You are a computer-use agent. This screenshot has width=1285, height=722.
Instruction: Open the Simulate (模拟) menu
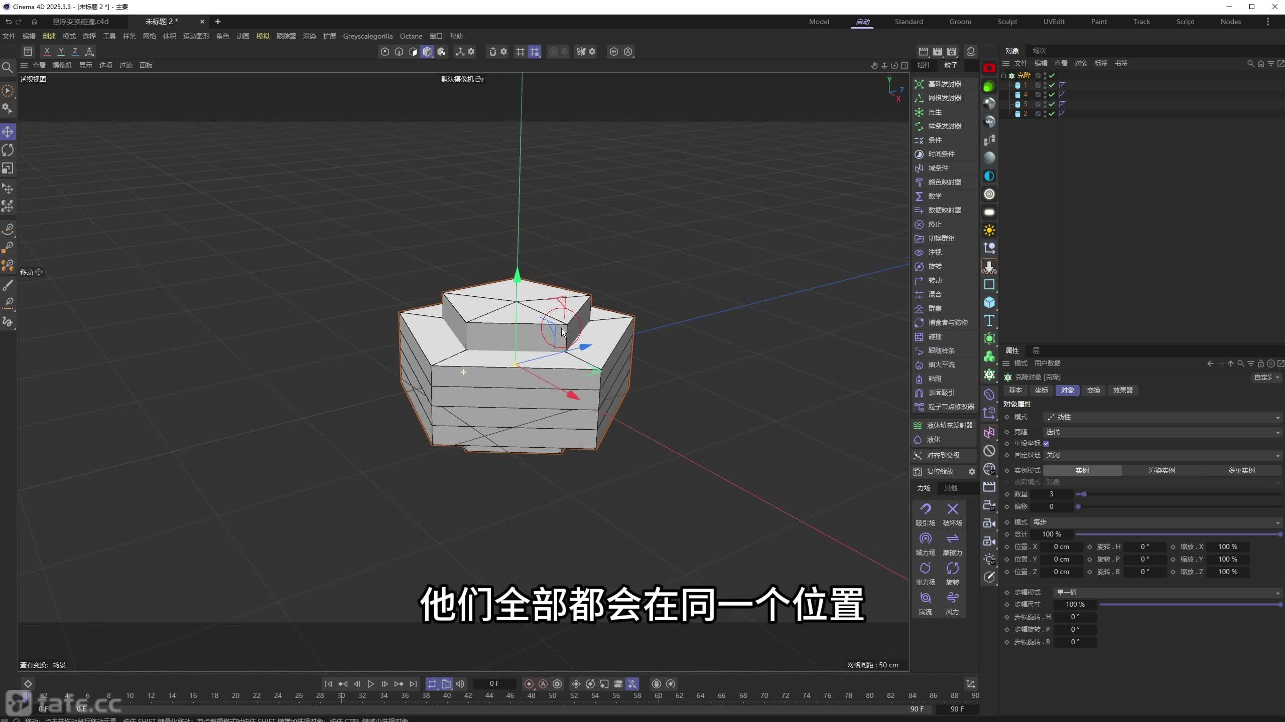(x=263, y=36)
